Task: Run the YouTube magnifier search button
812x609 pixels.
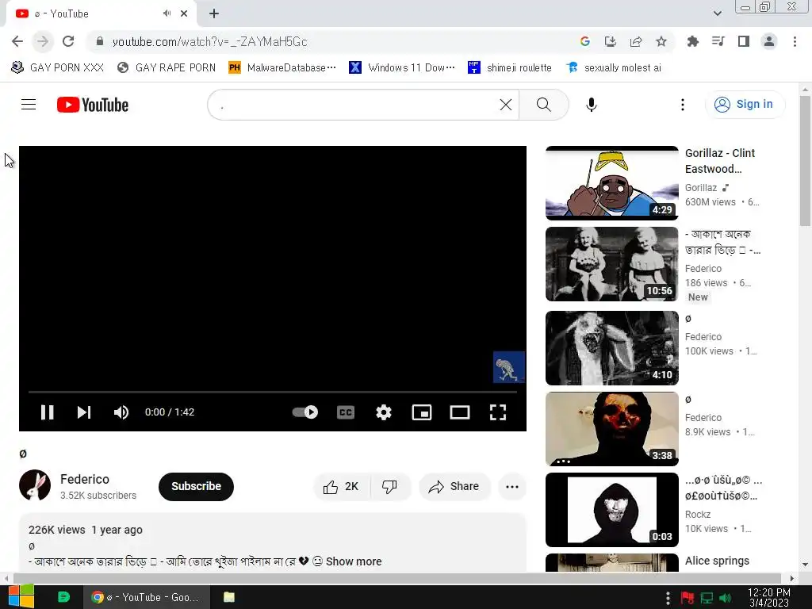Action: point(544,105)
